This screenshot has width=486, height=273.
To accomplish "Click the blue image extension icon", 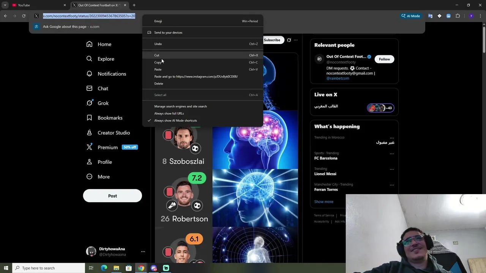I will point(448,16).
